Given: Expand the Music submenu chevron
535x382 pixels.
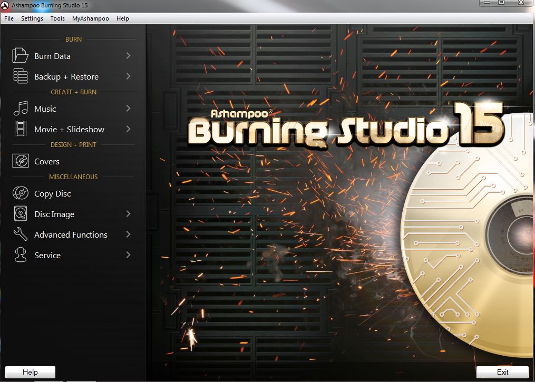Looking at the screenshot, I should point(128,109).
